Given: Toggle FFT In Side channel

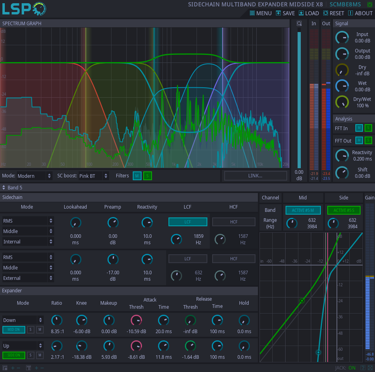Looking at the screenshot, I should 368,128.
